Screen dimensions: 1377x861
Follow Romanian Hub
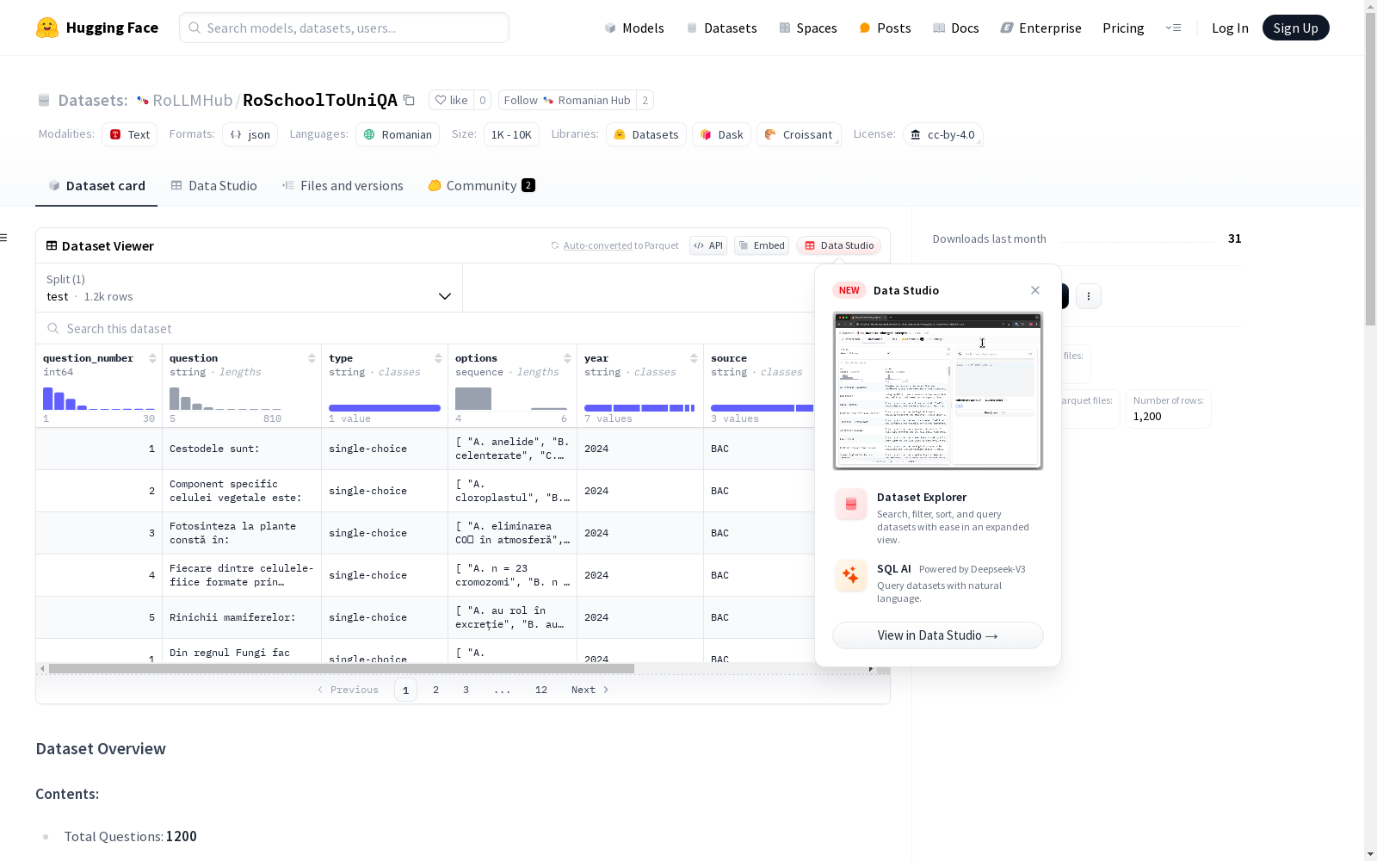pos(567,100)
